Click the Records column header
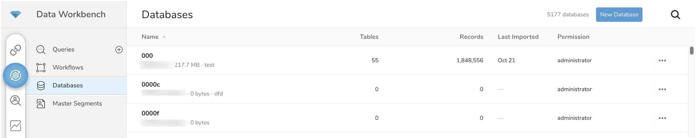This screenshot has height=138, width=698. (471, 37)
